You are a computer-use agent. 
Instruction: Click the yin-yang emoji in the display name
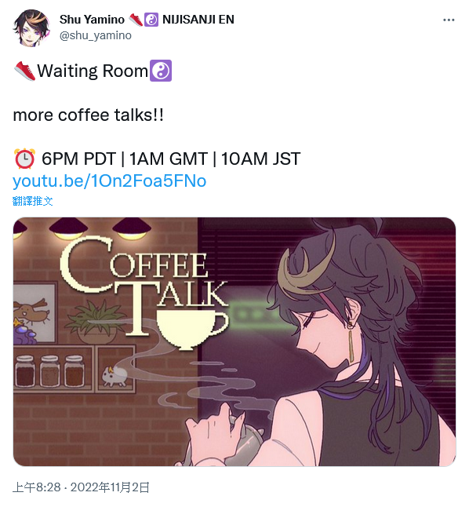tap(151, 20)
